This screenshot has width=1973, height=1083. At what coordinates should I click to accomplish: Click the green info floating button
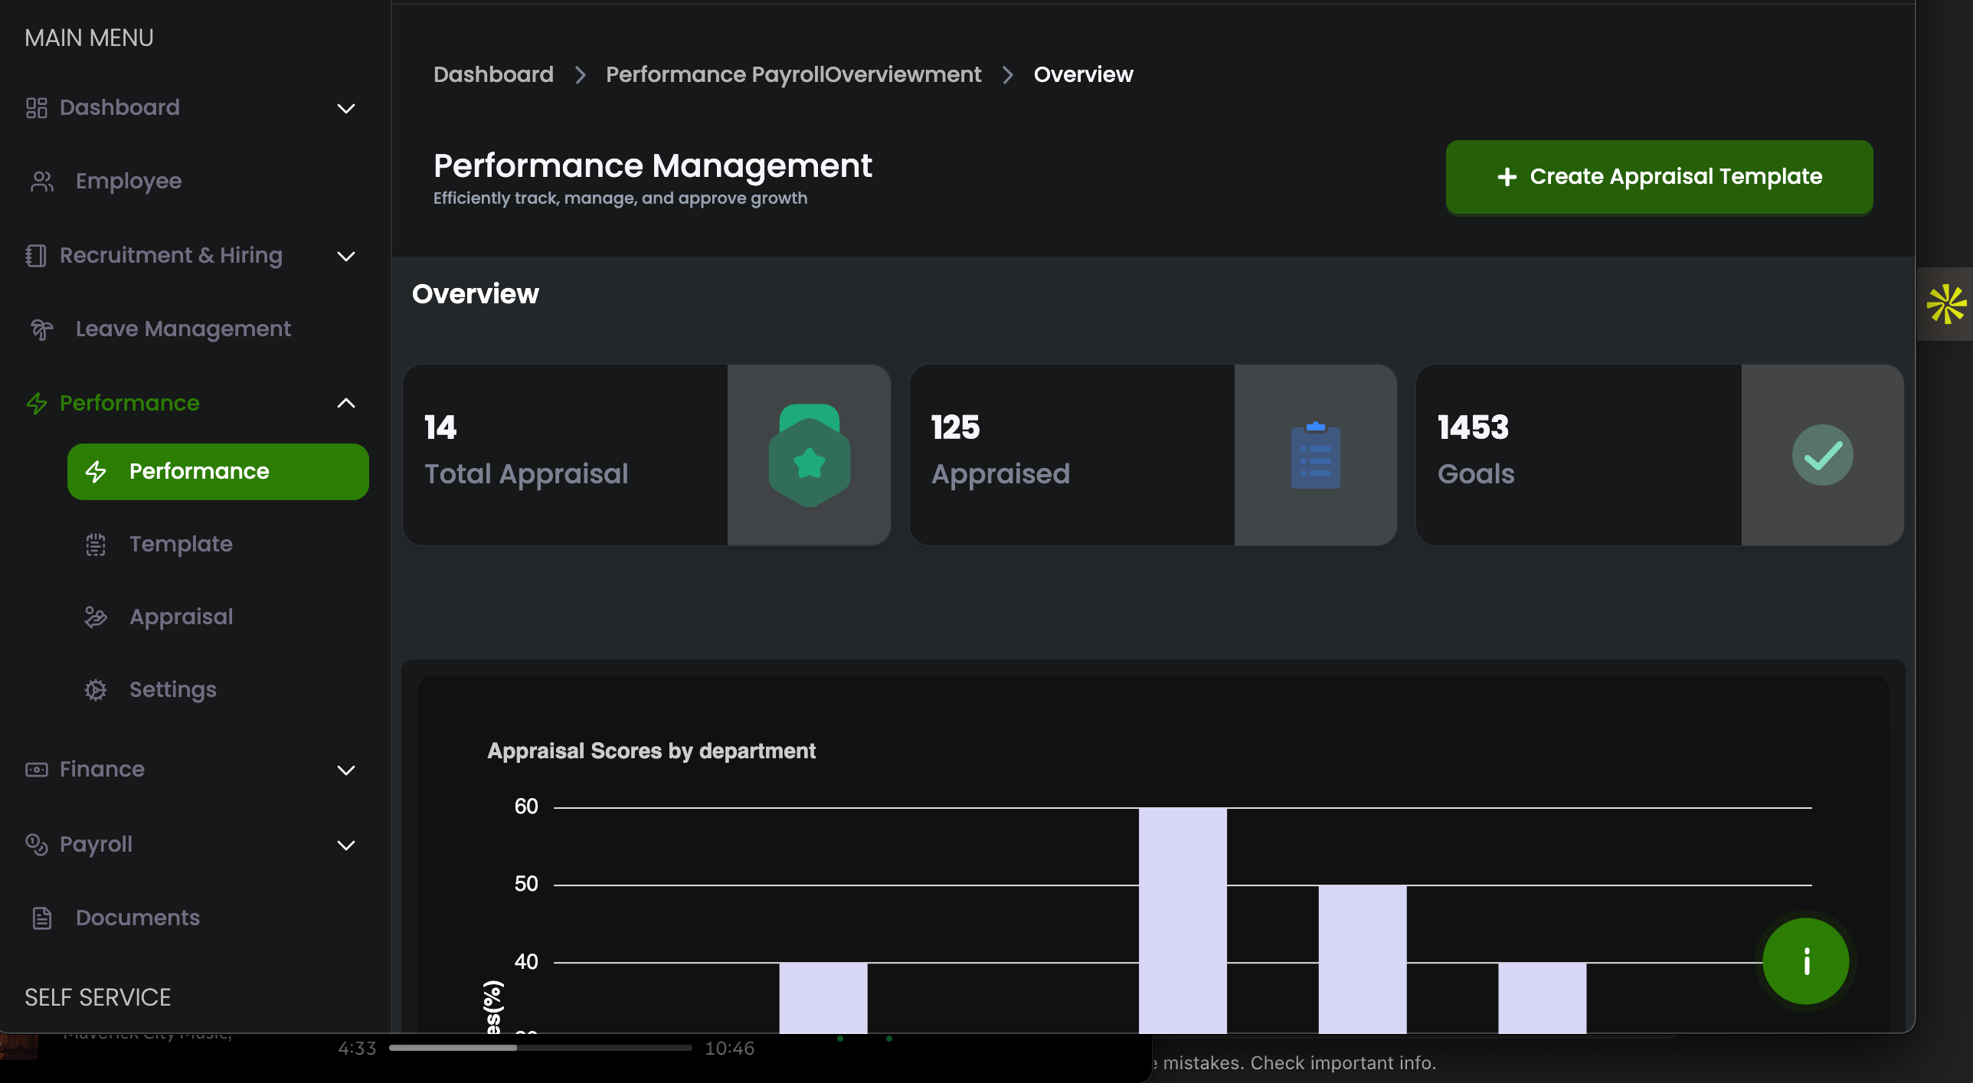coord(1805,961)
